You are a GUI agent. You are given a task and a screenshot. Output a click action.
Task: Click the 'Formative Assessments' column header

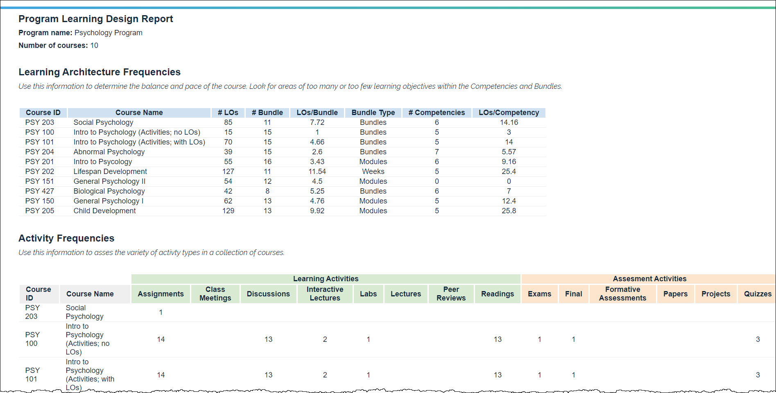pos(622,294)
